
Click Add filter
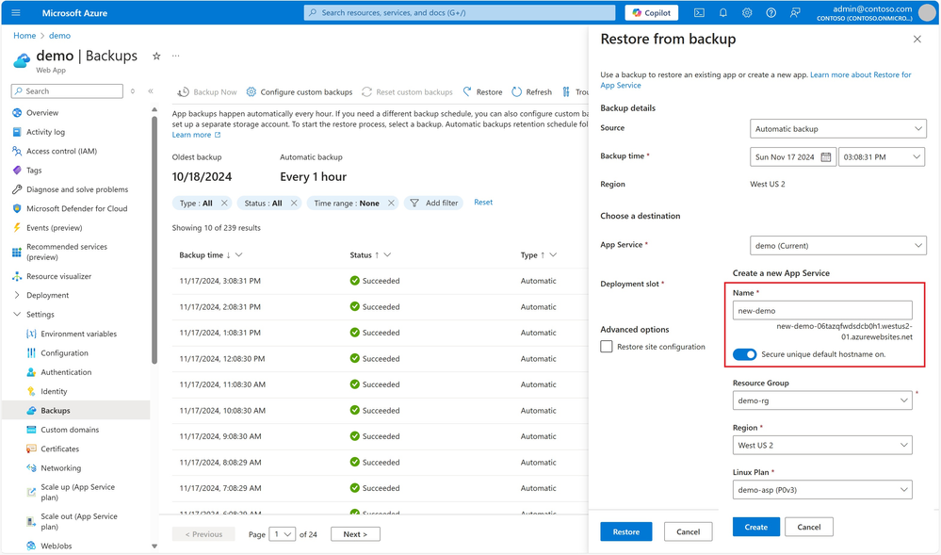tap(434, 203)
